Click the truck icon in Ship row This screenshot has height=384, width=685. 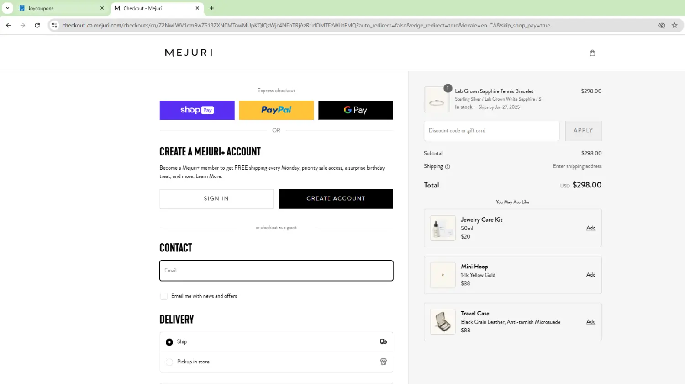384,342
